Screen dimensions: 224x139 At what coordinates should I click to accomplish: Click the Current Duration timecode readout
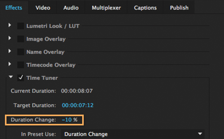(x=77, y=91)
